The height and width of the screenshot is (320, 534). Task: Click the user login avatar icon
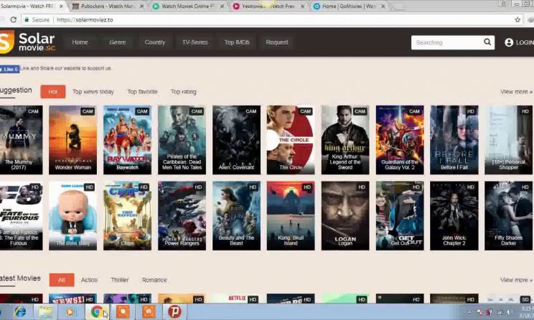509,42
